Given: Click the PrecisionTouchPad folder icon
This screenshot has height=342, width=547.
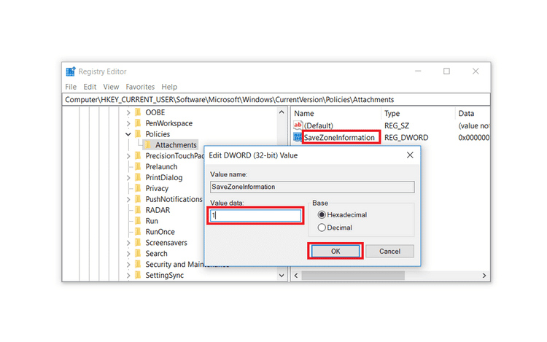Looking at the screenshot, I should coord(139,155).
